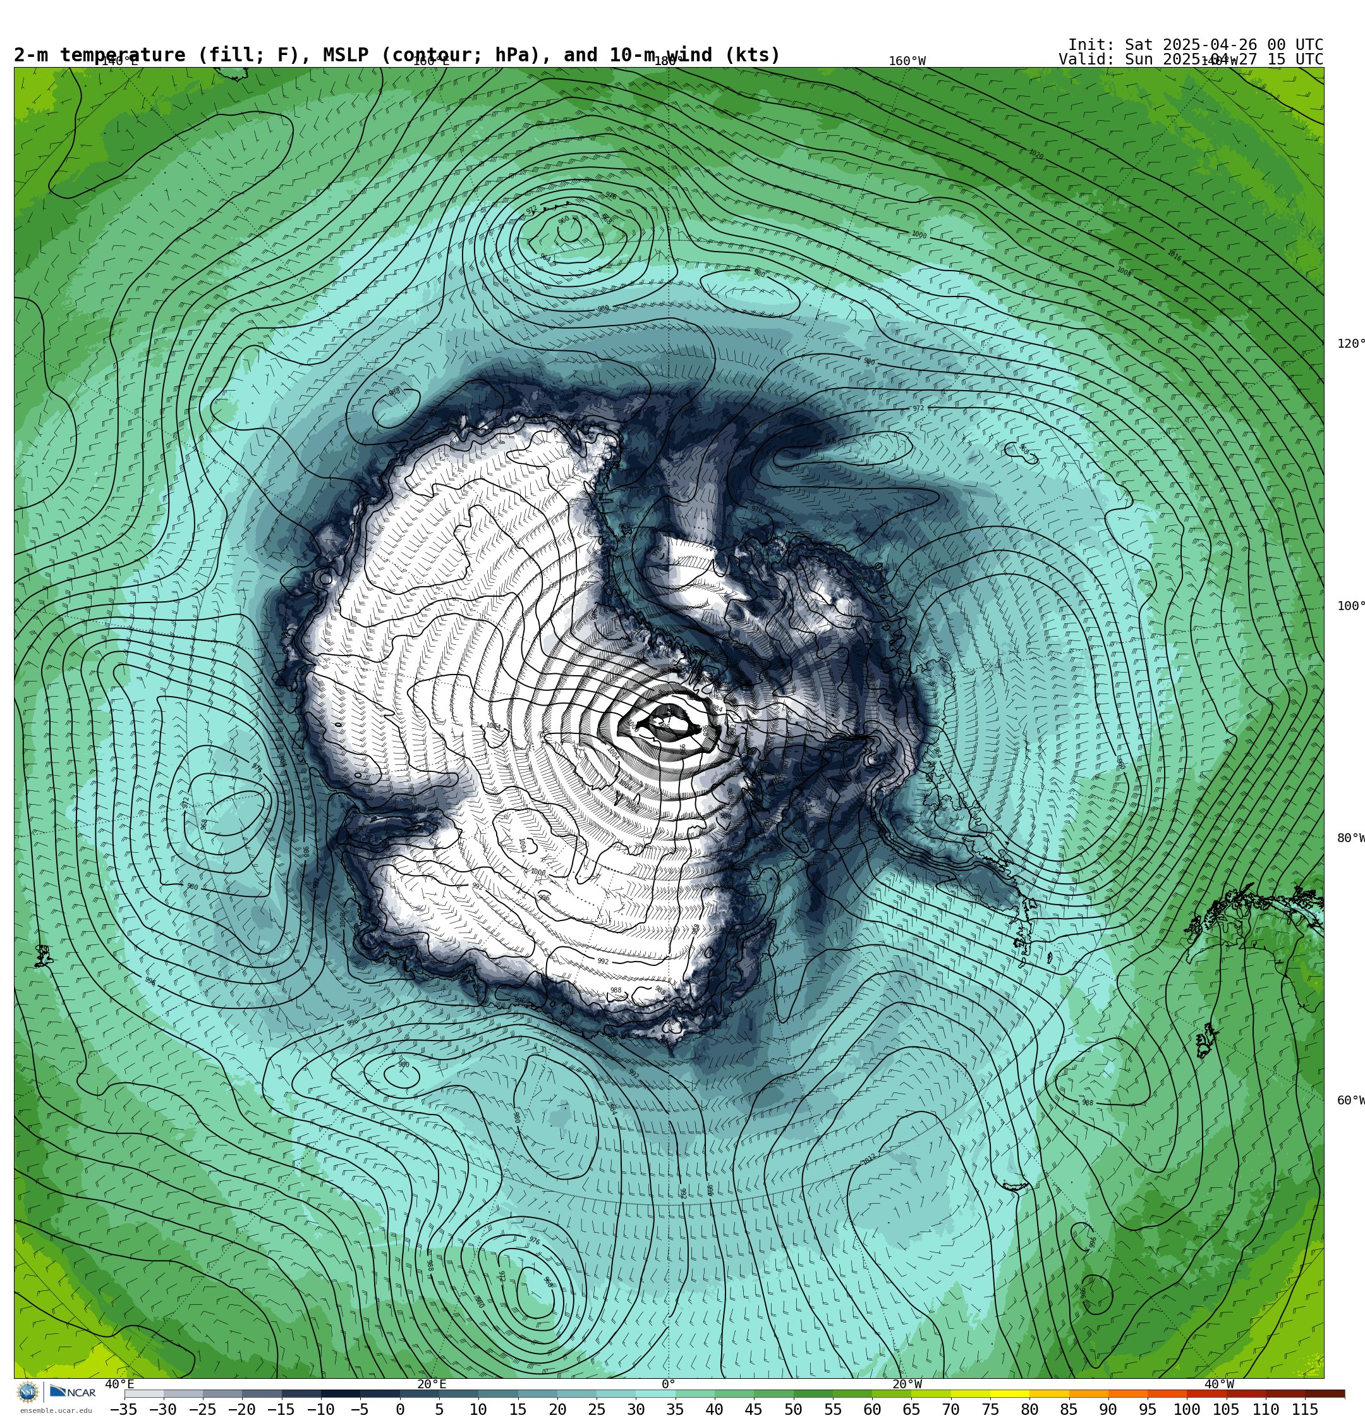This screenshot has width=1365, height=1418.
Task: Click the 180° longitude label at top
Action: point(669,61)
